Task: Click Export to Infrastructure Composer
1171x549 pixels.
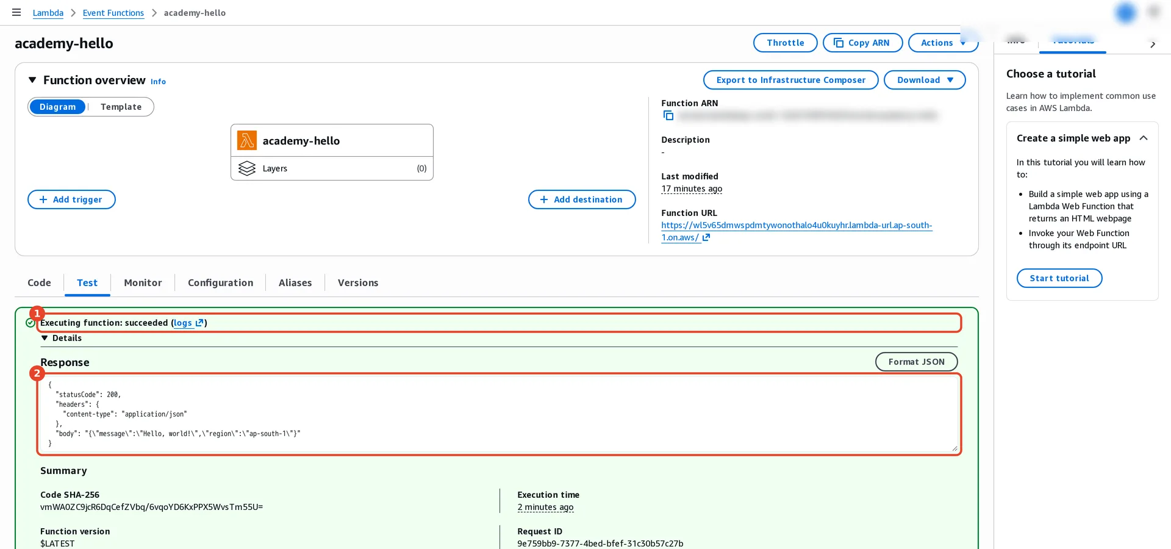Action: pyautogui.click(x=791, y=80)
